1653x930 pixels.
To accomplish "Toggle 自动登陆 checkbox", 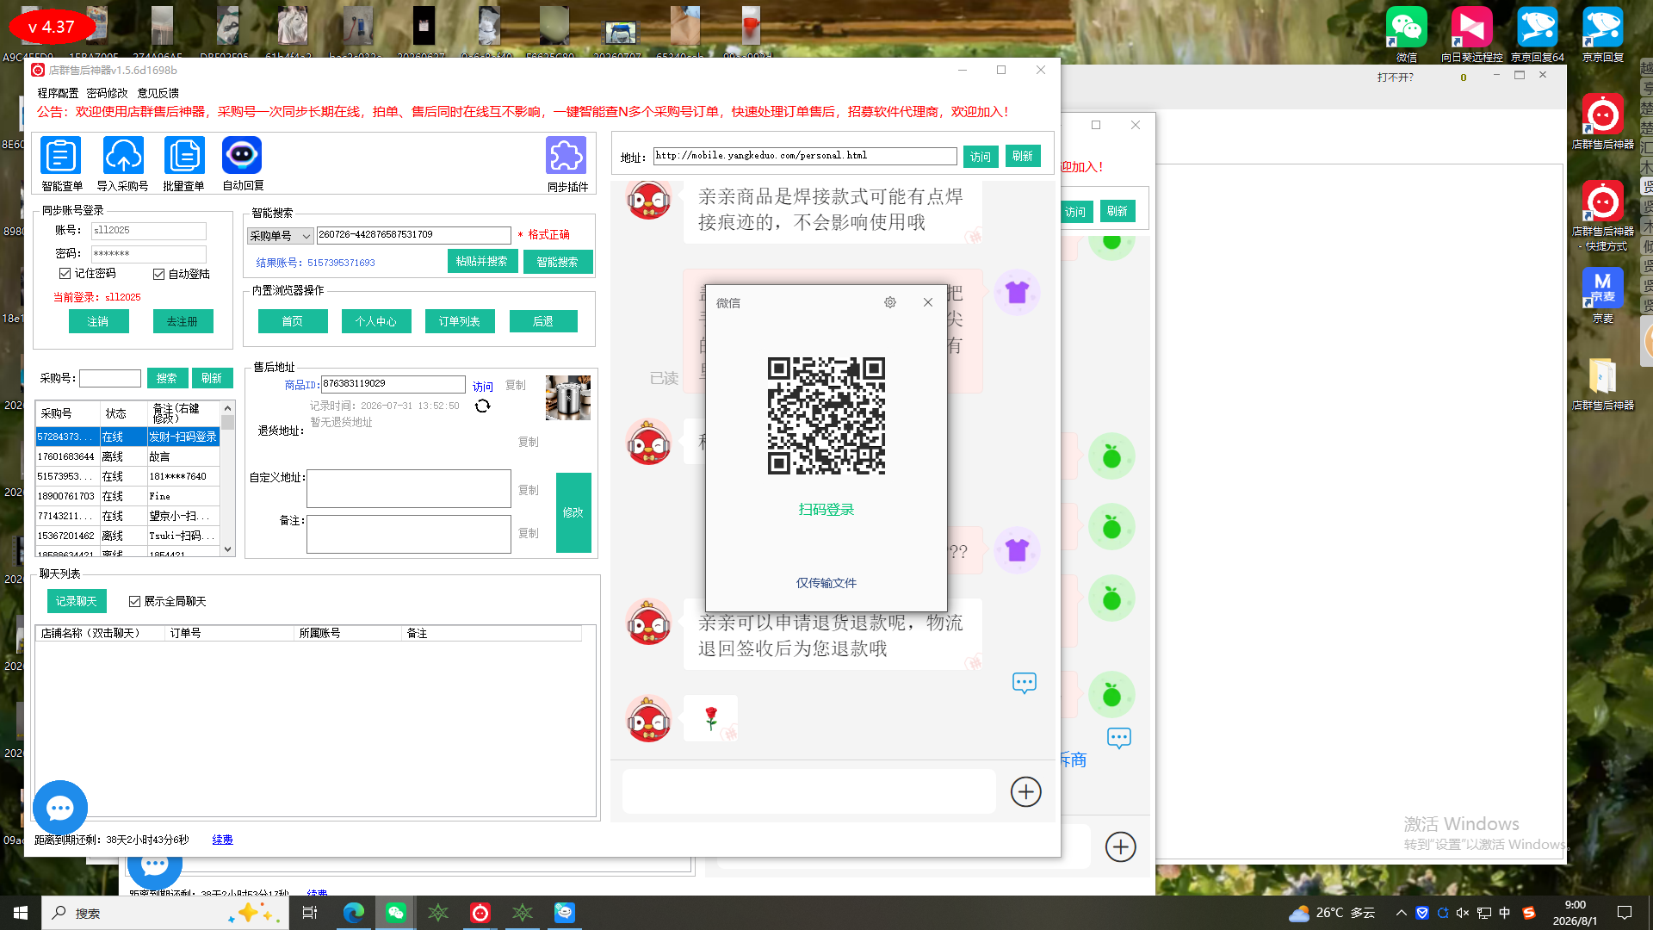I will point(158,274).
